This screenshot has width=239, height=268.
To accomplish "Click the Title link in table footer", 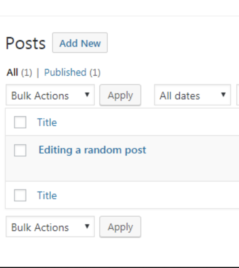I will pyautogui.click(x=47, y=196).
